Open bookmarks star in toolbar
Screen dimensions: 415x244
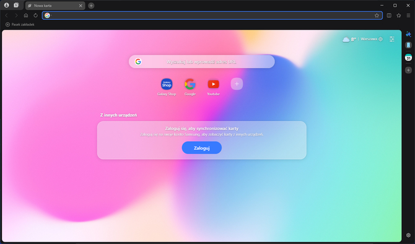point(399,15)
